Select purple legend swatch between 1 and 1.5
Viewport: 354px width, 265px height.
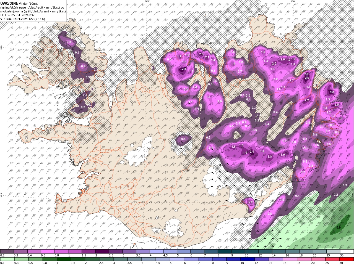click(x=75, y=251)
